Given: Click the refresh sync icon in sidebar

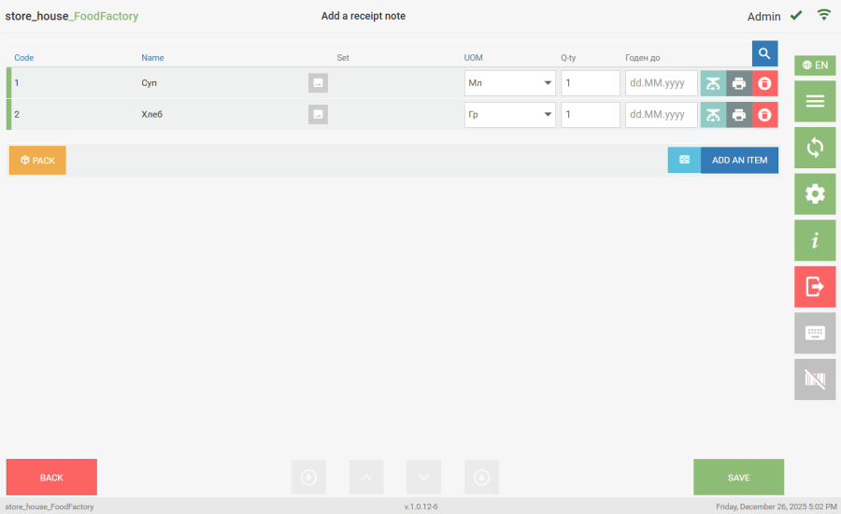Looking at the screenshot, I should (815, 148).
